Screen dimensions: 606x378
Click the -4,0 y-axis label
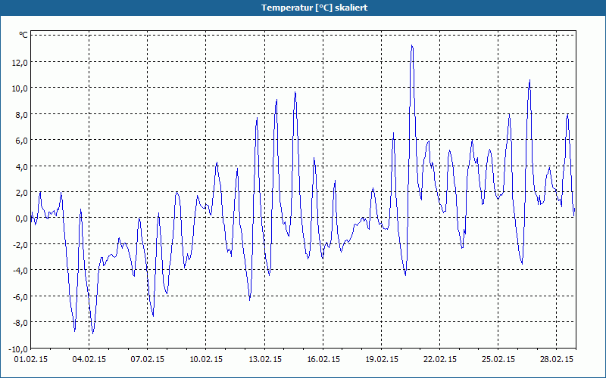tap(20, 271)
